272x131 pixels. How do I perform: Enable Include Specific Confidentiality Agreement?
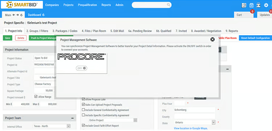point(83,115)
